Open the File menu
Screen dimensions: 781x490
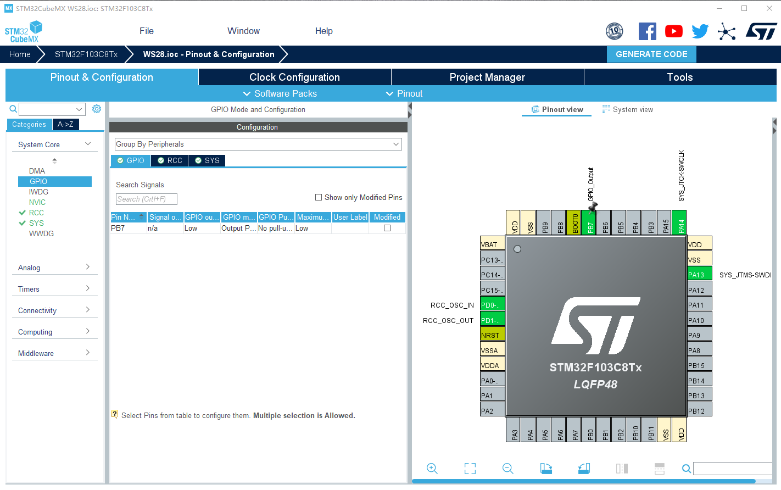[x=147, y=31]
